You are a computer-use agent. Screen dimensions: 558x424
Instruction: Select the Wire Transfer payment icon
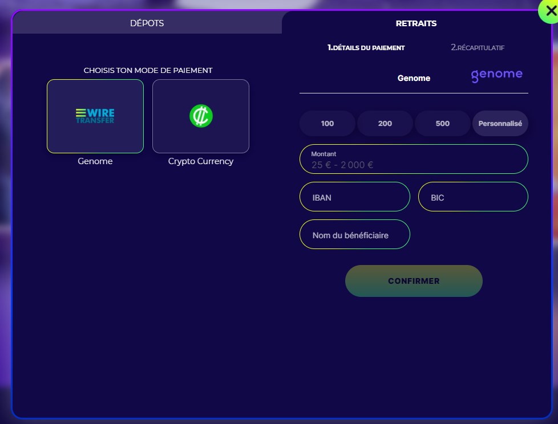click(95, 116)
